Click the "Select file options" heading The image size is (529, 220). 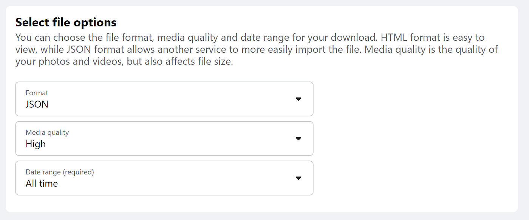pos(66,22)
